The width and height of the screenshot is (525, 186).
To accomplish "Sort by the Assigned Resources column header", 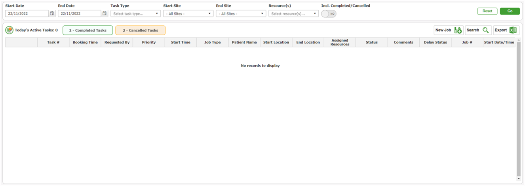I will 340,42.
